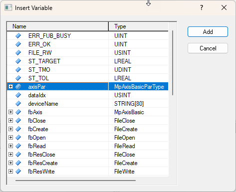Select the fbClose variable name

coord(37,121)
